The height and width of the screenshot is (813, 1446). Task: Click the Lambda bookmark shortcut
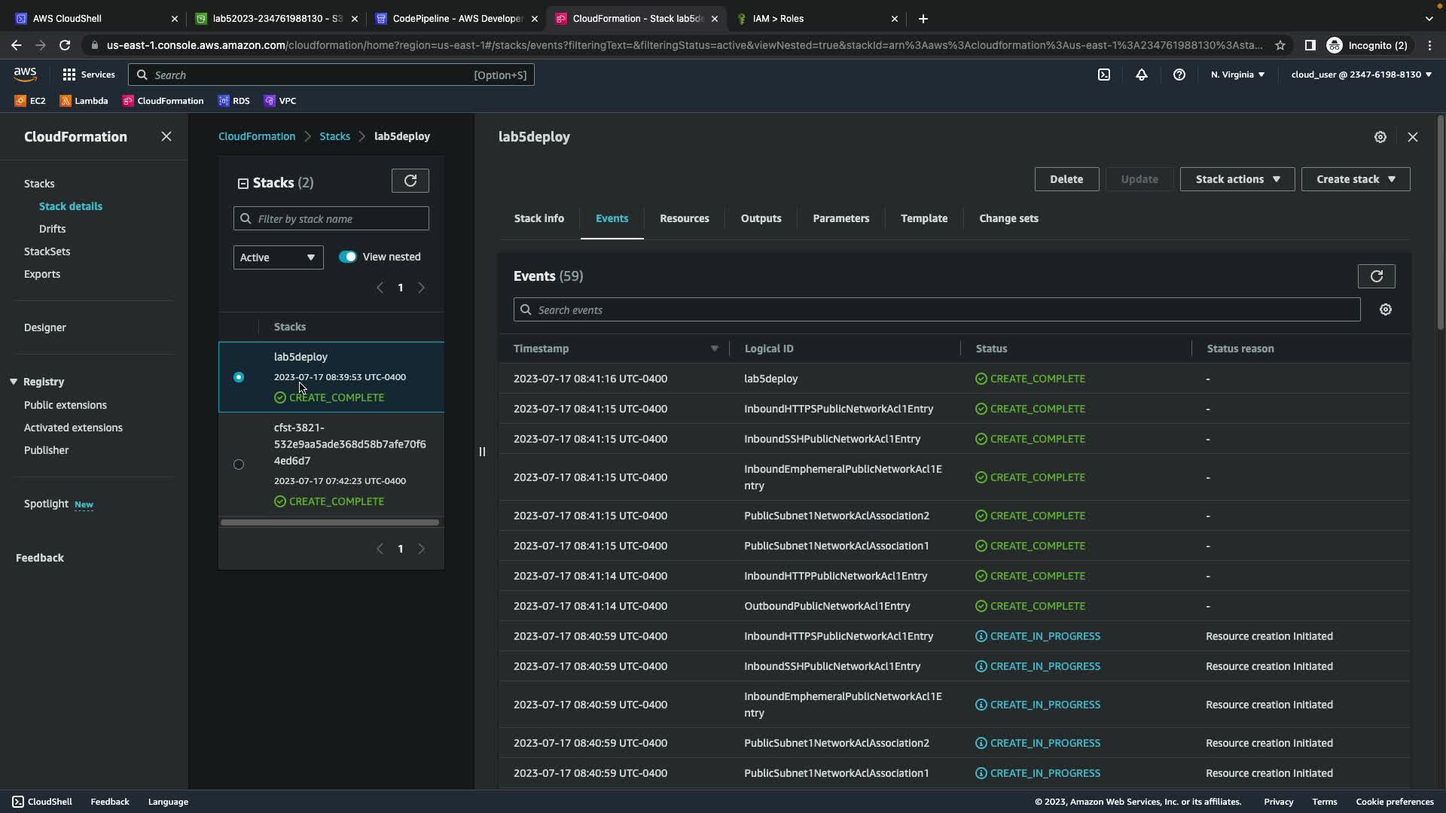coord(84,101)
